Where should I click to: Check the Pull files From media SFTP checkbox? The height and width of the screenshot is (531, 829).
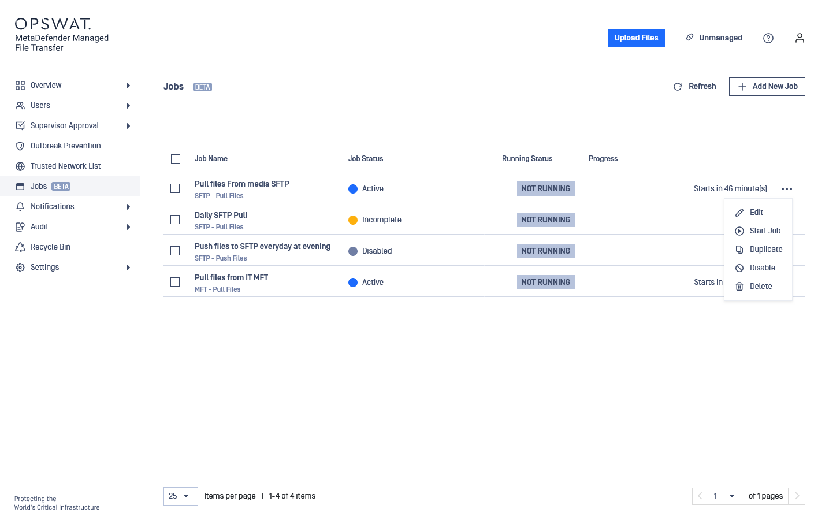[175, 188]
